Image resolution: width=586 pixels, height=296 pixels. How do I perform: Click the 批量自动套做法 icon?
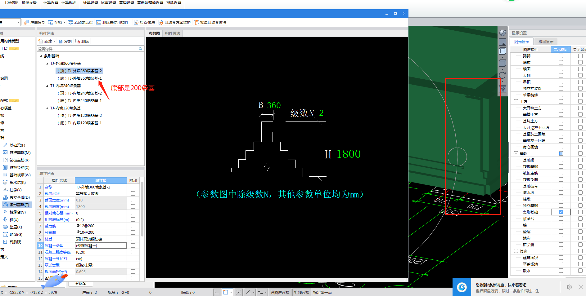196,22
